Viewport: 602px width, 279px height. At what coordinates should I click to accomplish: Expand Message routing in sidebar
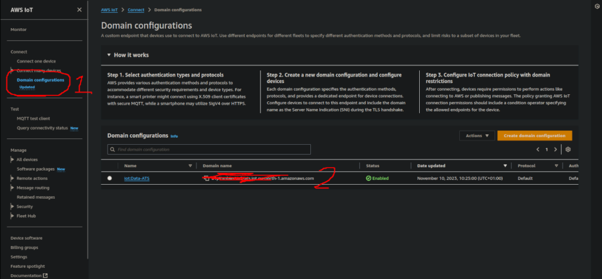[x=12, y=188]
